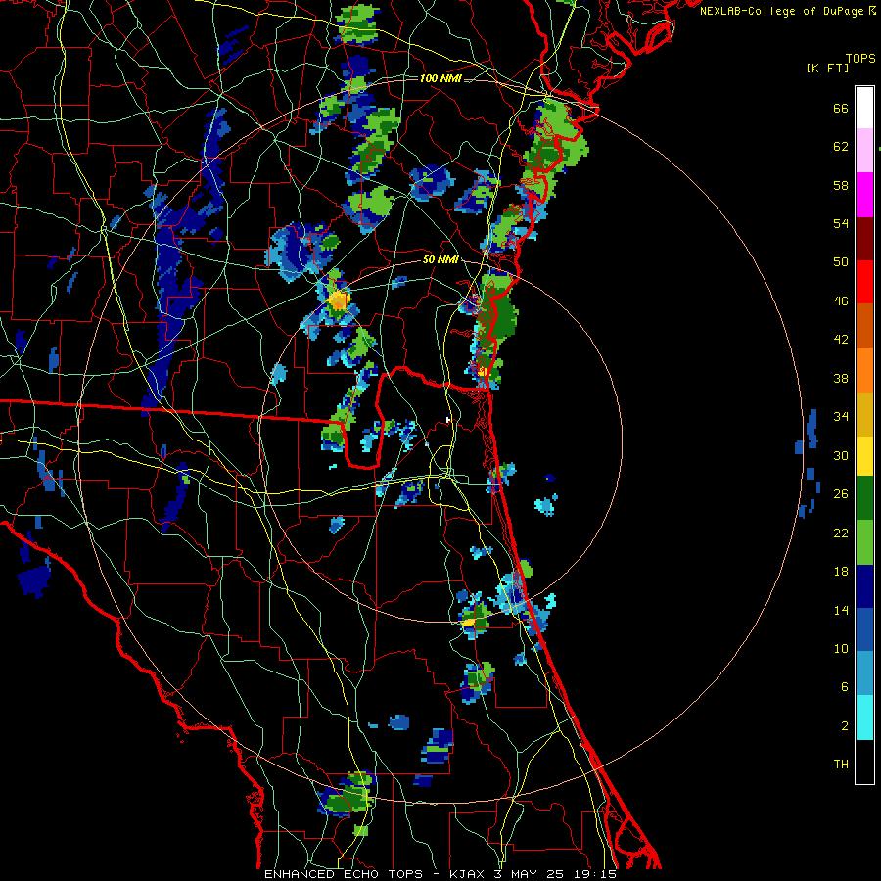Select the 66 legend value
This screenshot has height=881, width=881.
(x=841, y=108)
